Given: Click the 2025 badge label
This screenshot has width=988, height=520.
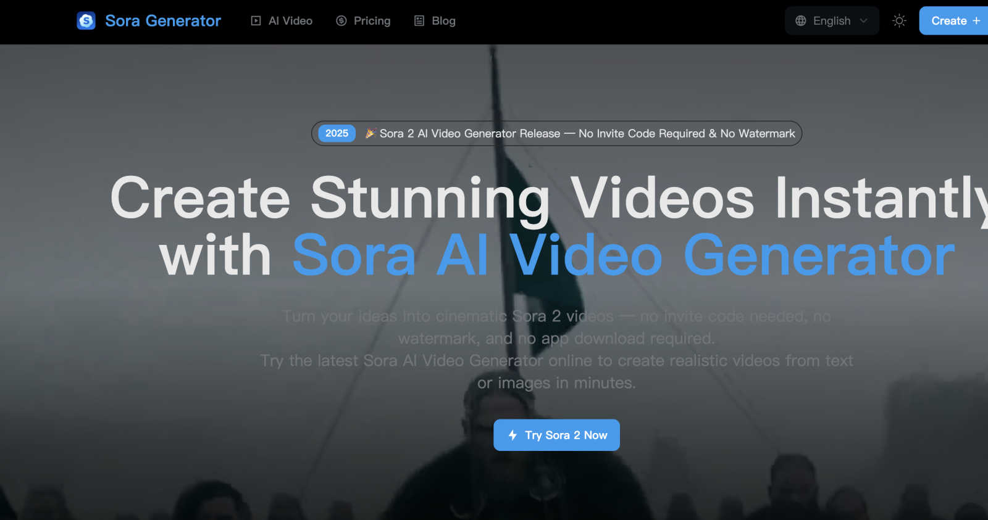Looking at the screenshot, I should point(337,133).
